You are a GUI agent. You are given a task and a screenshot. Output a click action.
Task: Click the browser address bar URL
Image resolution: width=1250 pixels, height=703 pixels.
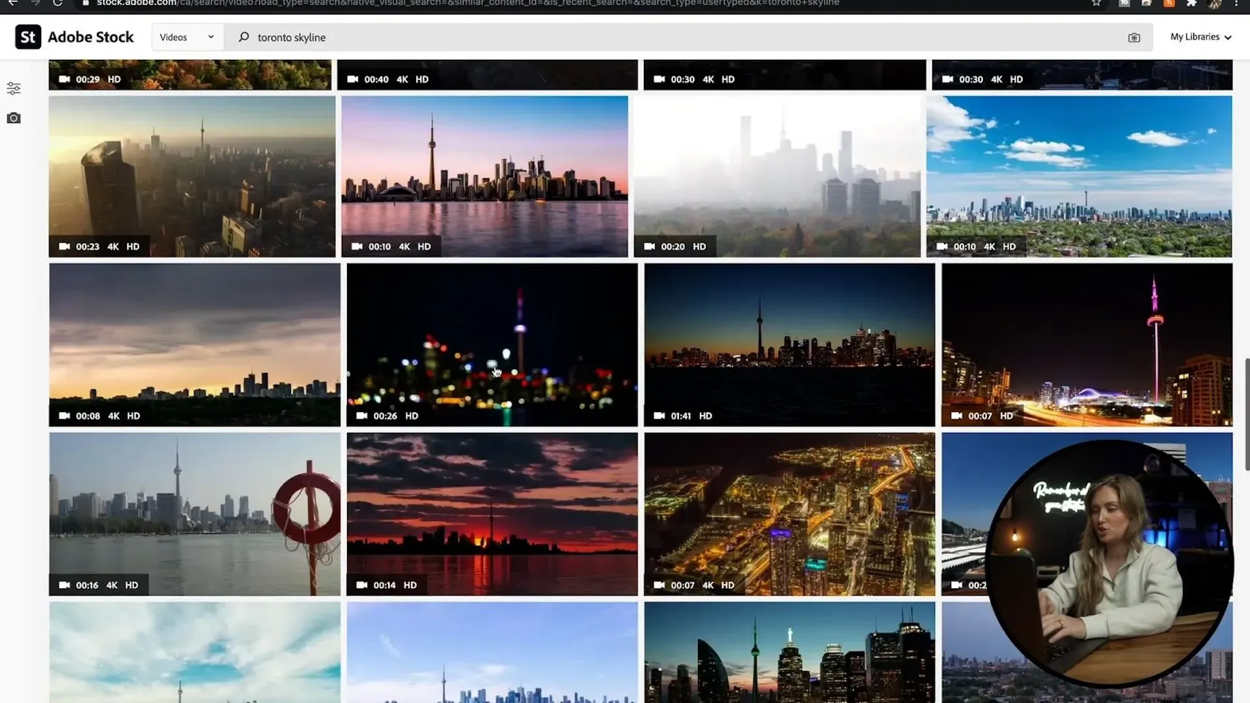(456, 3)
